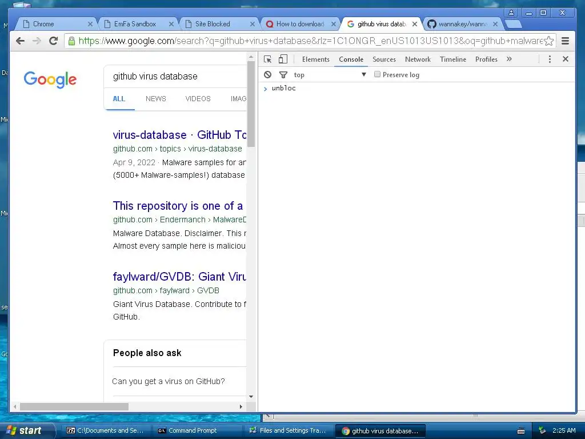585x439 pixels.
Task: Select the NEWS search results tab
Action: point(155,98)
